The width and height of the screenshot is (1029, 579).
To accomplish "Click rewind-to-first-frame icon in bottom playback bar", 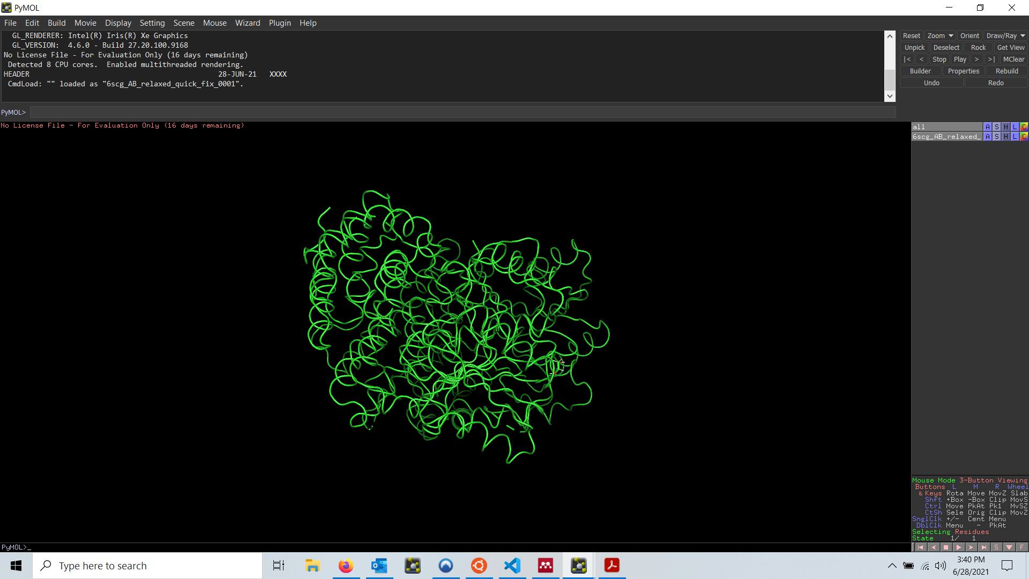I will [x=920, y=547].
